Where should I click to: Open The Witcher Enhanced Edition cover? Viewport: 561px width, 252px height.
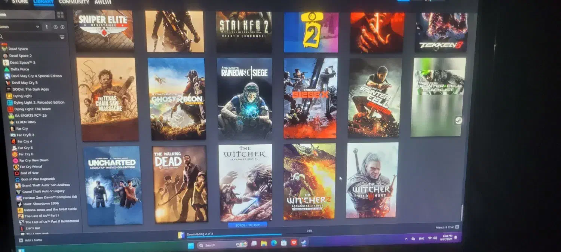coord(245,183)
